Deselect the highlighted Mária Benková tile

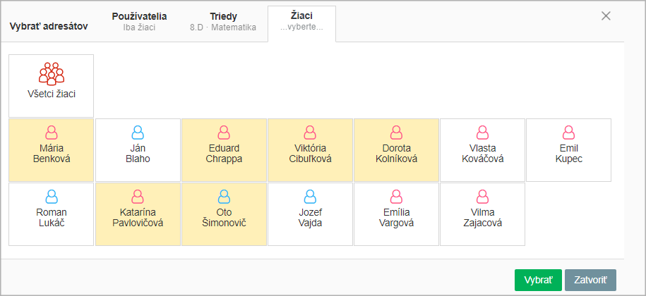pyautogui.click(x=52, y=150)
